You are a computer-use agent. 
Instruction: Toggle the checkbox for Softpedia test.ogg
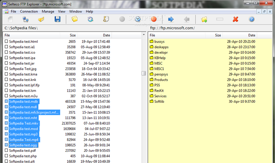click(x=6, y=145)
